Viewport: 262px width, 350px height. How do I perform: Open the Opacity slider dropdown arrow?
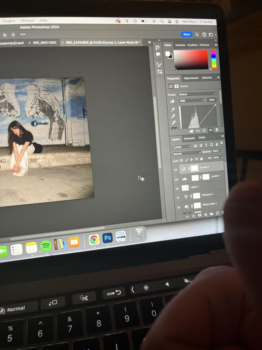[x=221, y=151]
